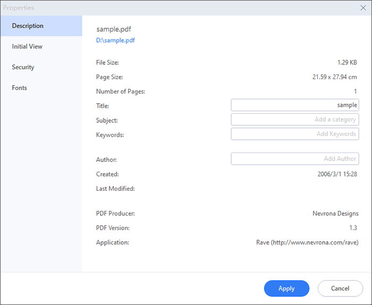Go to the Fonts tab
The width and height of the screenshot is (372, 305).
click(x=41, y=88)
